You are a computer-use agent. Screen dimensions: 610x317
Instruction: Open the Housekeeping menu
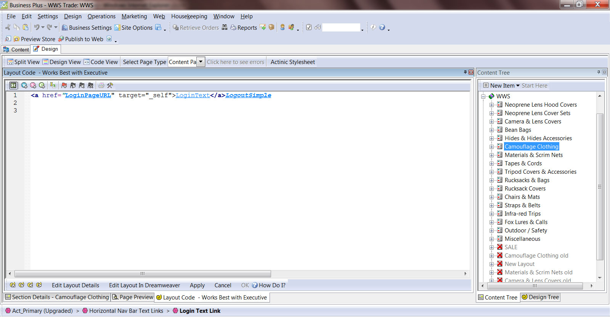189,16
